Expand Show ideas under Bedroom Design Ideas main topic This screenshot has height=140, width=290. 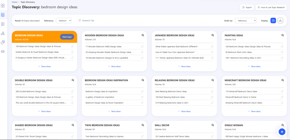44,66
